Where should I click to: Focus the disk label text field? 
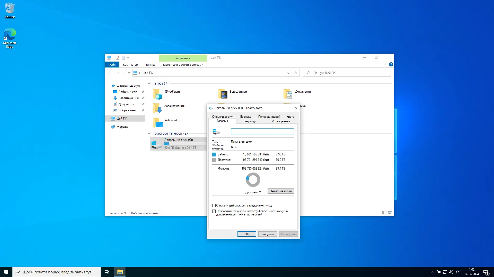coord(262,132)
